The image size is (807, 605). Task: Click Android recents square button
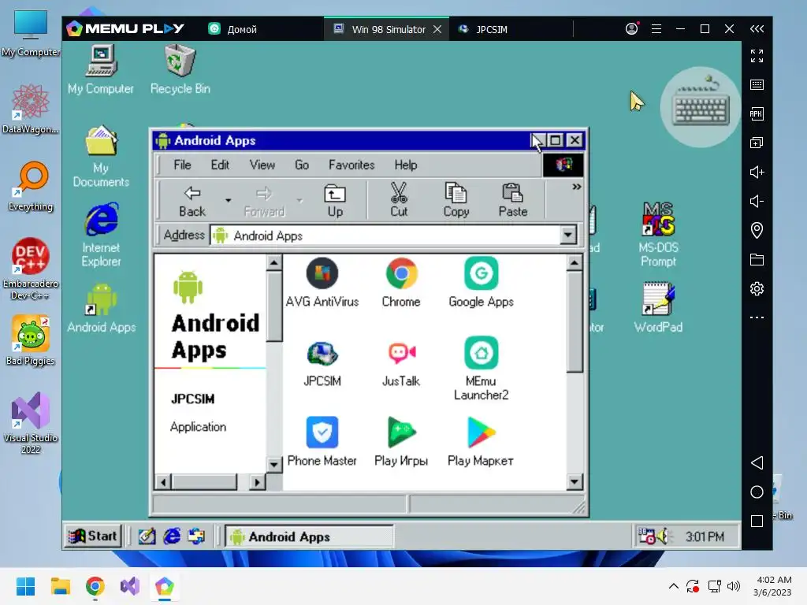(757, 521)
